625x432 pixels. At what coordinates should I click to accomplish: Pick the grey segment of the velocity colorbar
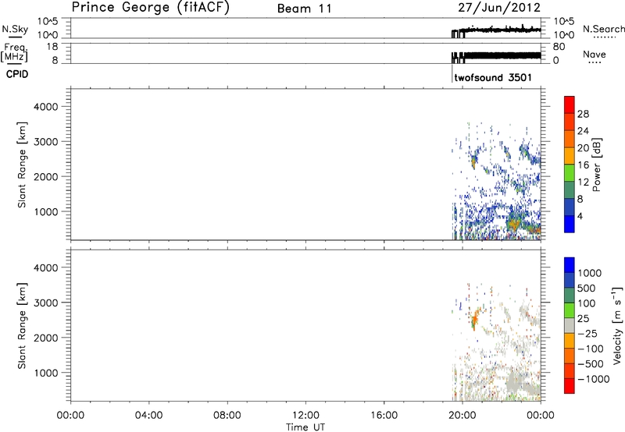point(570,326)
